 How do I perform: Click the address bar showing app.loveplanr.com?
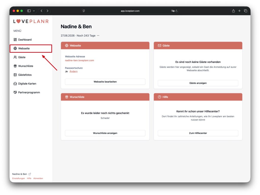tap(130, 11)
